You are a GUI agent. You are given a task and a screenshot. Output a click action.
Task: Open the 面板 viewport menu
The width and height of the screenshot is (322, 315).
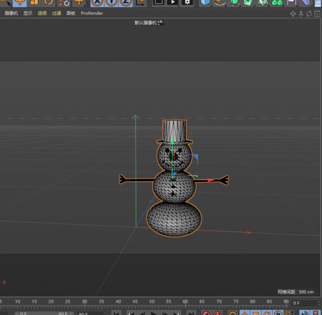coord(71,13)
